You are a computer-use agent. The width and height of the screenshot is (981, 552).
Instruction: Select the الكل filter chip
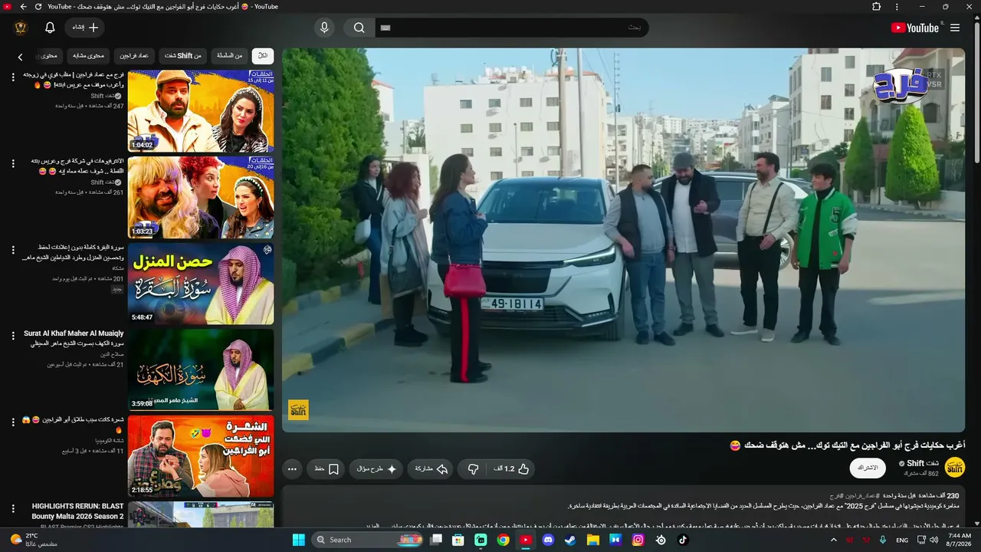[x=263, y=56]
